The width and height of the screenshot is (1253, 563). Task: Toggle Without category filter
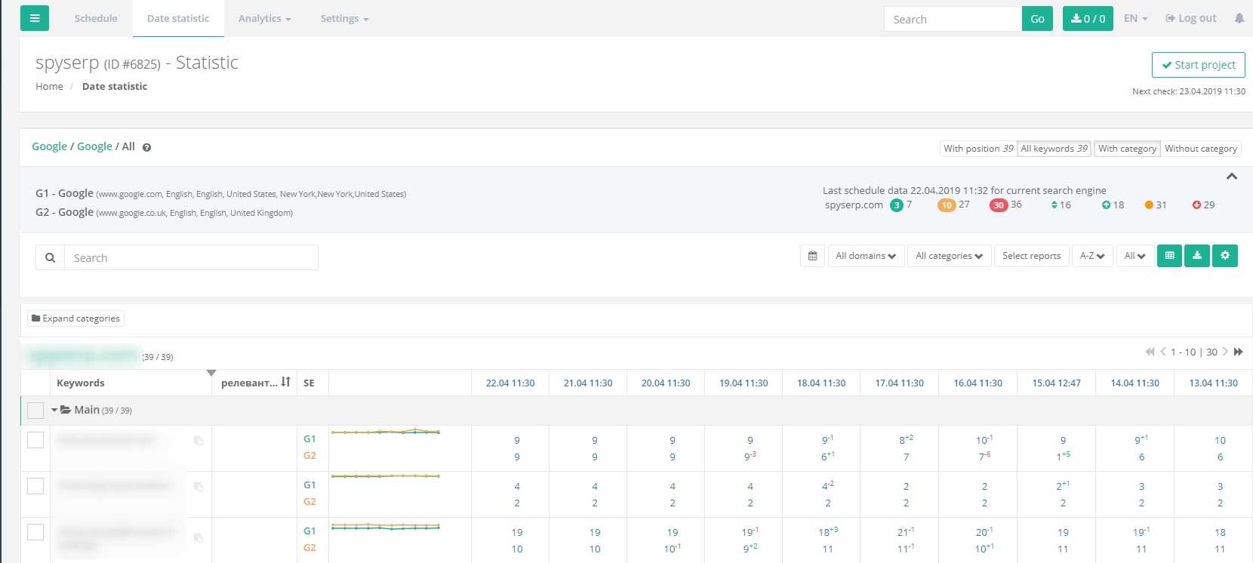(1201, 149)
